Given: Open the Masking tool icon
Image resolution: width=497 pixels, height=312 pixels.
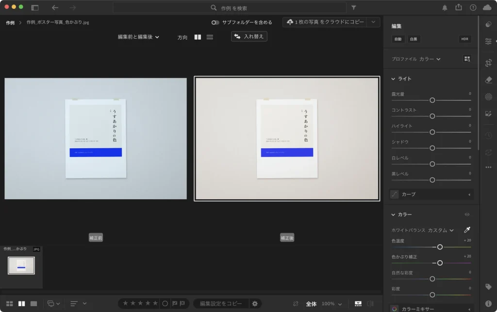Looking at the screenshot, I should (488, 97).
